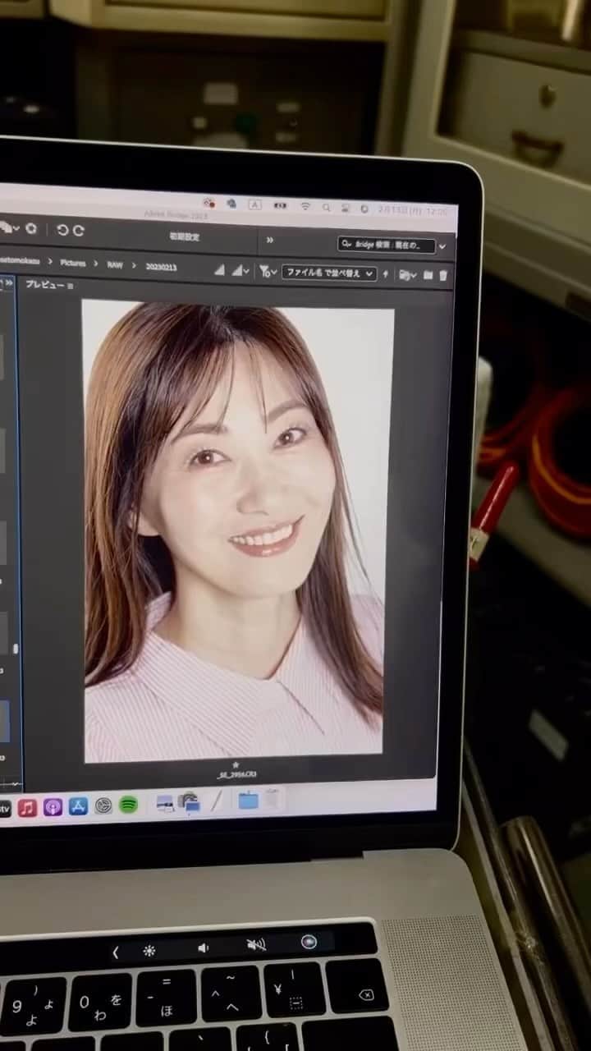591x1051 pixels.
Task: Expand the collapsed left panel double-arrow
Action: pos(9,282)
